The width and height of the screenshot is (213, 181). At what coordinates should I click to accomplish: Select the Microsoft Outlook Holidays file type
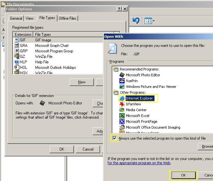click(x=56, y=68)
